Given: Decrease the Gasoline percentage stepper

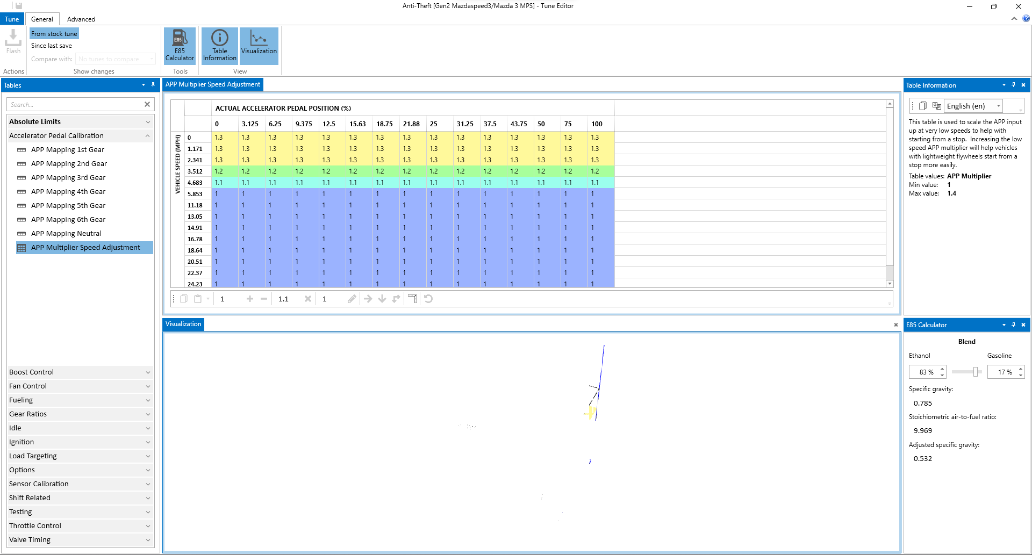Looking at the screenshot, I should pyautogui.click(x=1021, y=375).
